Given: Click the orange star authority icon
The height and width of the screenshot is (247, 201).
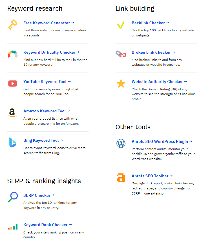Looking at the screenshot, I should coord(121,84).
